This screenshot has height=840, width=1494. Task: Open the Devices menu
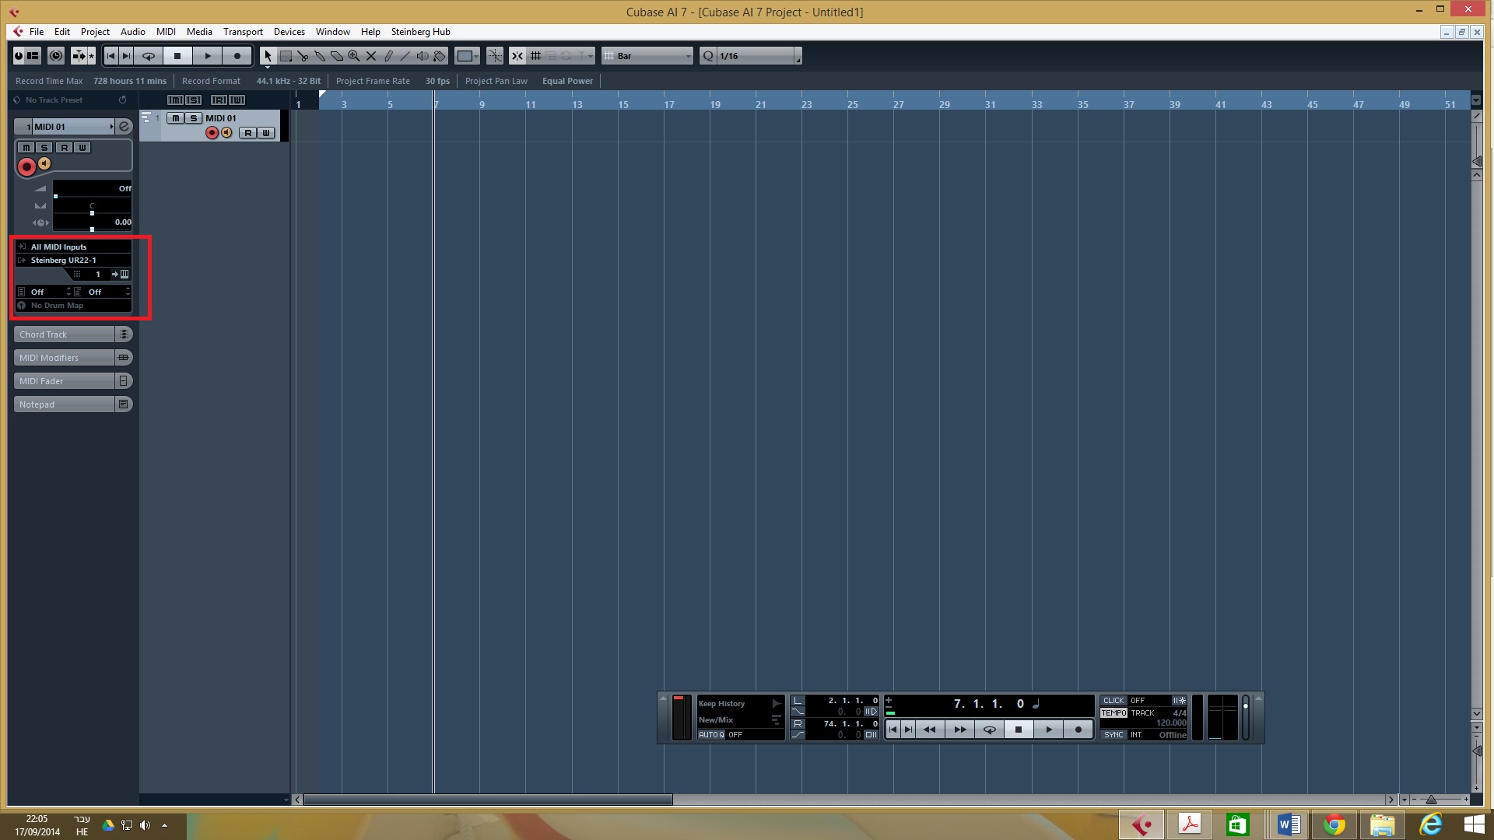[x=289, y=32]
